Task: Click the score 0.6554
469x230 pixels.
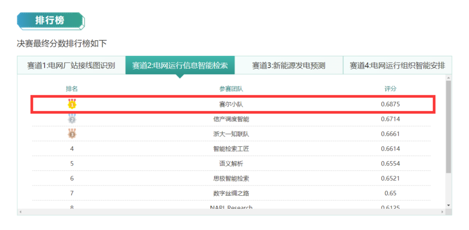Action: coord(390,164)
